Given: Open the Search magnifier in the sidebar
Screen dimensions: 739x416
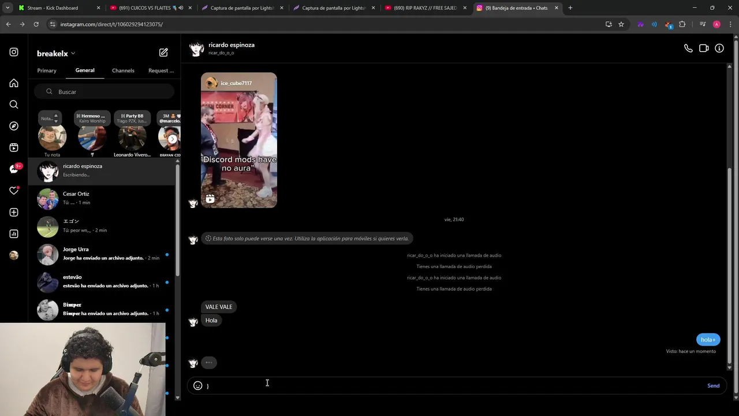Looking at the screenshot, I should 14,105.
